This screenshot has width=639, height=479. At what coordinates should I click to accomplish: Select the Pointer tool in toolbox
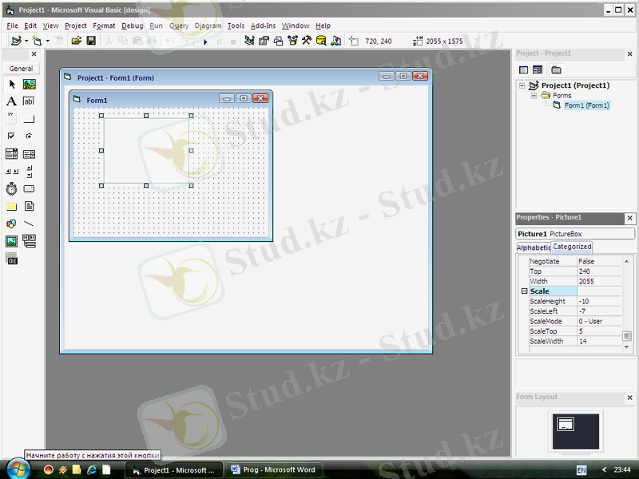point(12,85)
